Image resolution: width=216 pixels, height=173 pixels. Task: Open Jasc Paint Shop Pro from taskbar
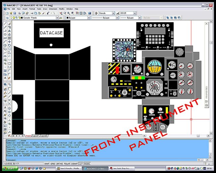pyautogui.click(x=125, y=168)
